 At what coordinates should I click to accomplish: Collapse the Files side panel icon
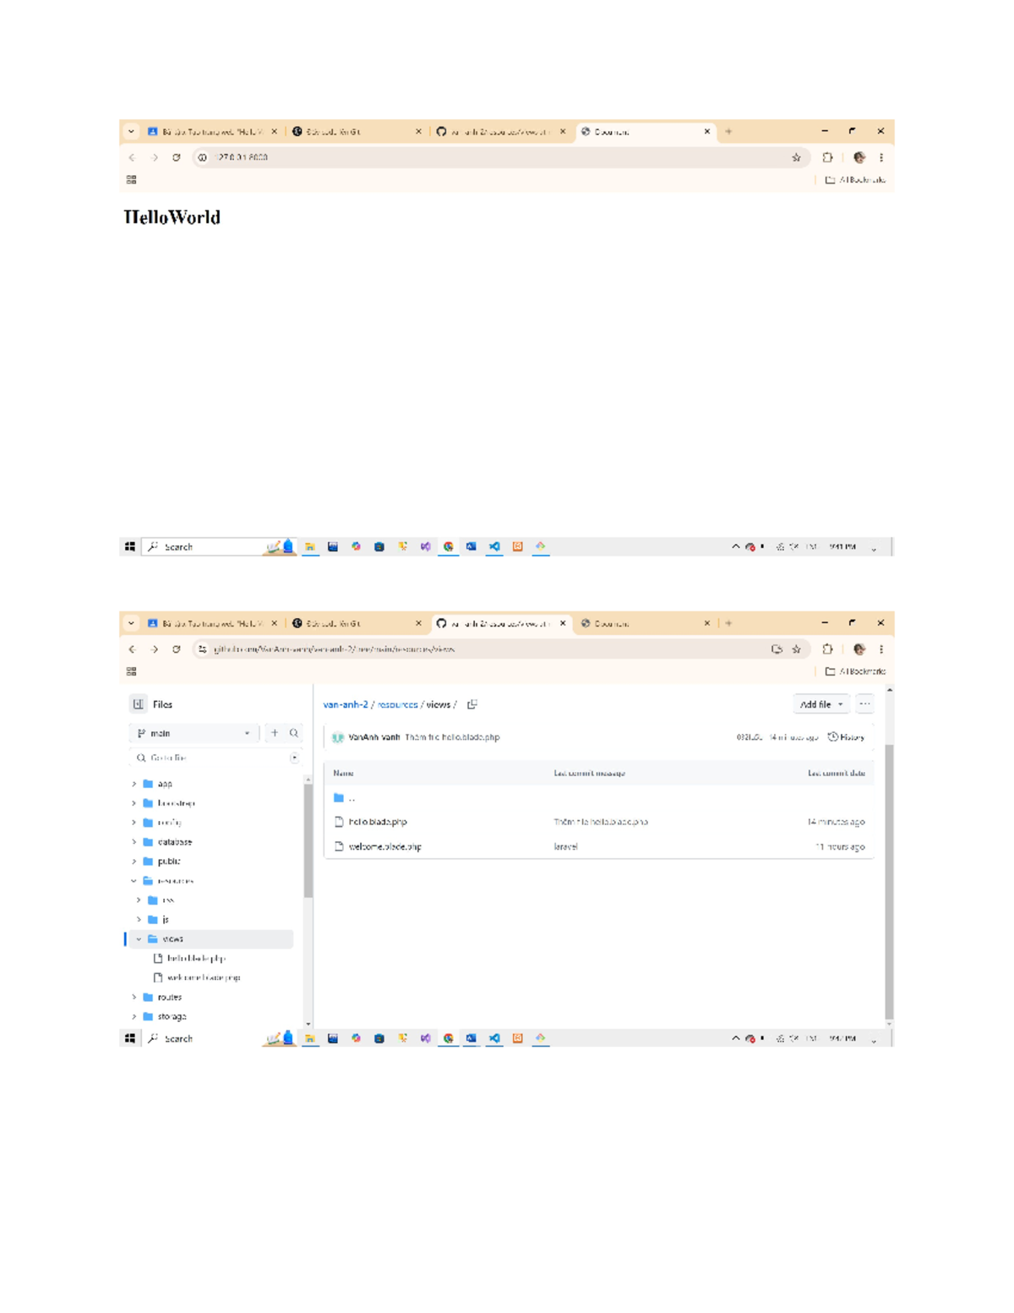tap(139, 704)
